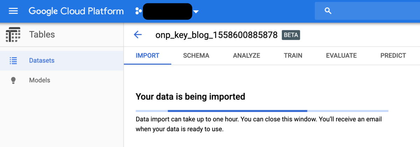This screenshot has width=420, height=147.
Task: Switch to the IMPORT tab
Action: (147, 55)
